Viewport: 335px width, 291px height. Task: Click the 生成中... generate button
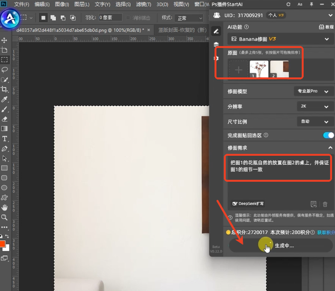pos(281,245)
